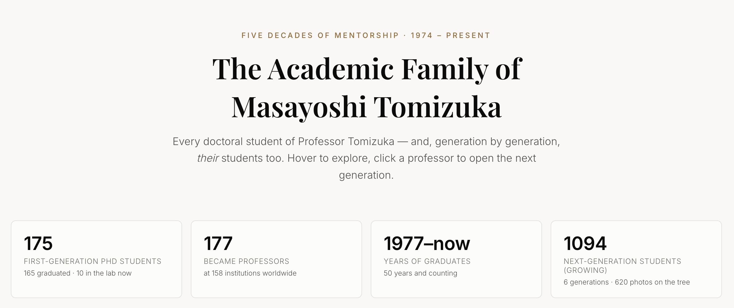This screenshot has width=734, height=308.
Task: Click the number 1094 statistic
Action: (x=585, y=243)
